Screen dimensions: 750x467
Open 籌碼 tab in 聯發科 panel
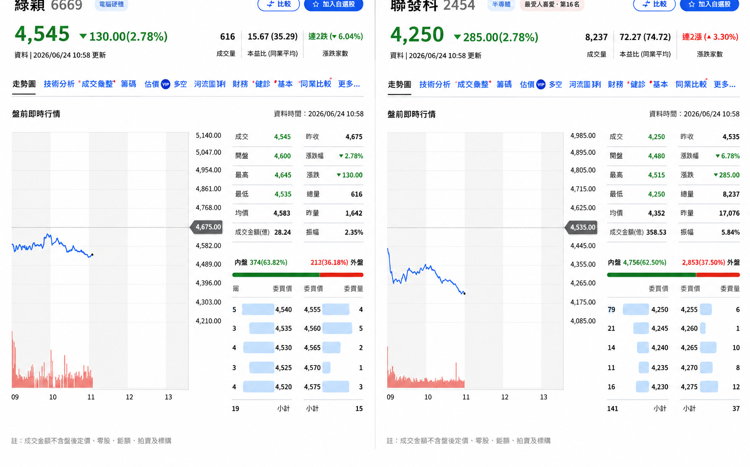pyautogui.click(x=504, y=84)
